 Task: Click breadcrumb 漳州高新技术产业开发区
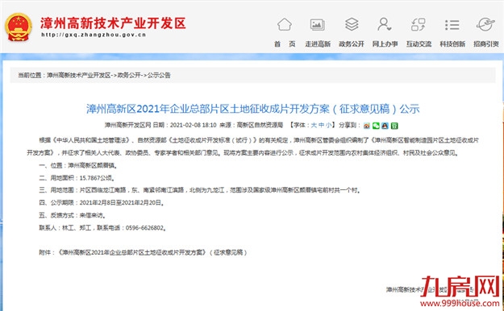[79, 75]
